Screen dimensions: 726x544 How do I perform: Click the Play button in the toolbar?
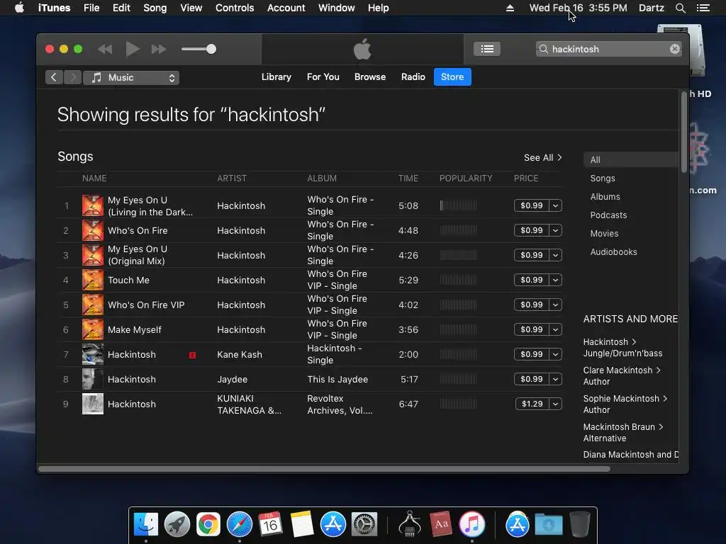133,49
